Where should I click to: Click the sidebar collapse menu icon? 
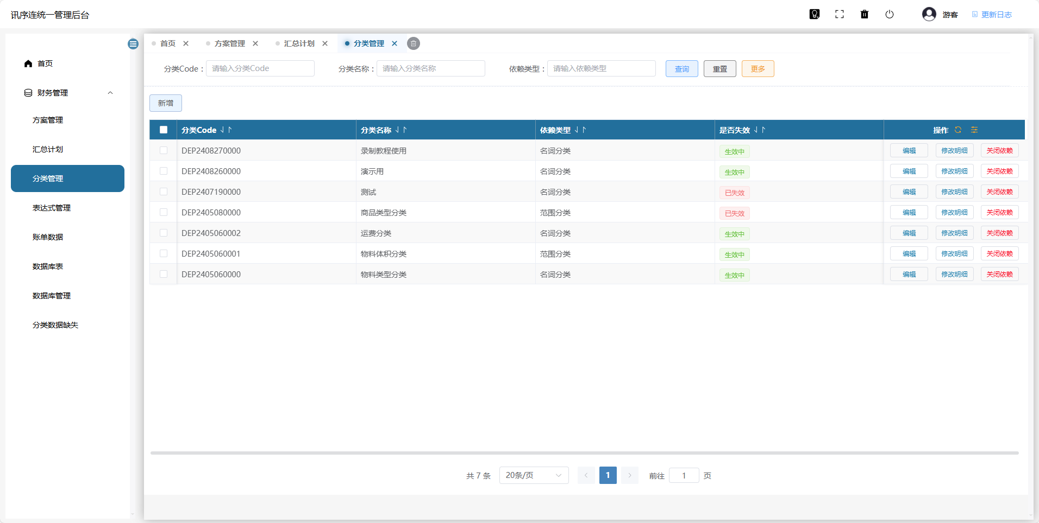point(133,44)
